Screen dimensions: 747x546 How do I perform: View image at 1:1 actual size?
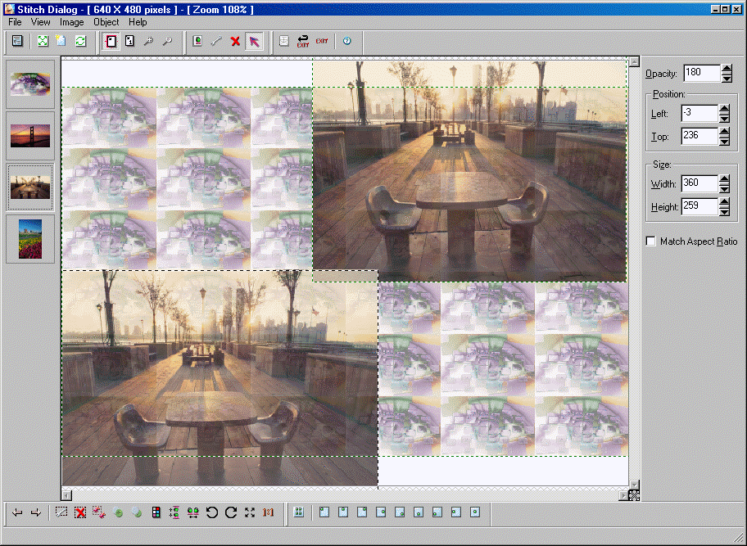tap(268, 512)
